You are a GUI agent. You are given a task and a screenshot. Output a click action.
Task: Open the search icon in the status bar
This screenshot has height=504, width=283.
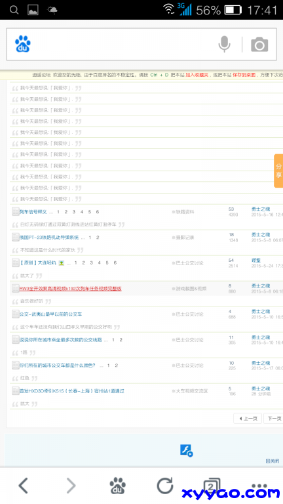click(14, 10)
